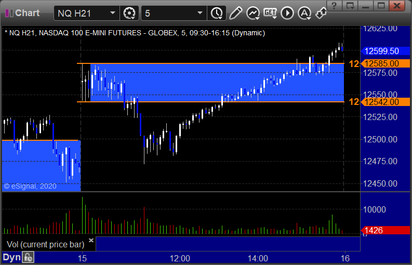
Task: Click the 15 date label on time axis
Action: coord(82,258)
